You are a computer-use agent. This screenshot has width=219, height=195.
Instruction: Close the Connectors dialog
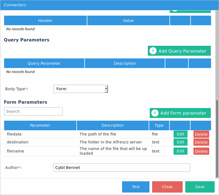coord(167,187)
